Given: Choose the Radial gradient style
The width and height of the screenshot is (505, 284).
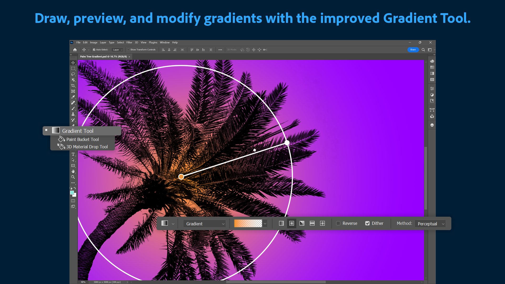Looking at the screenshot, I should tap(291, 223).
